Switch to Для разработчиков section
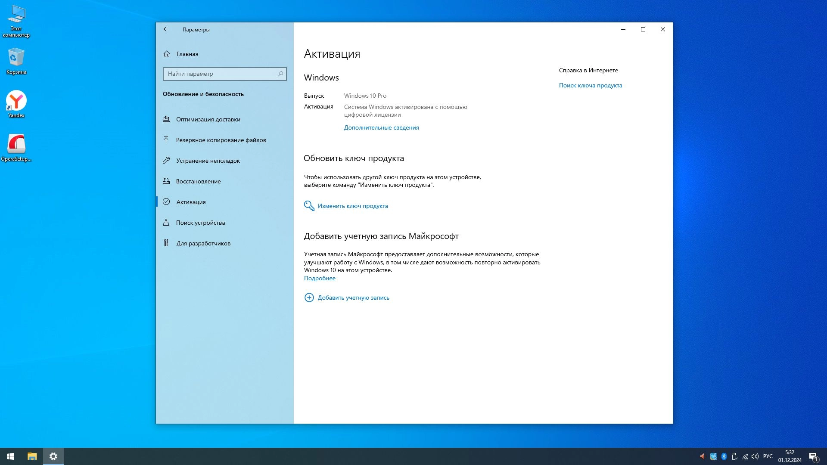This screenshot has height=465, width=827. (203, 243)
